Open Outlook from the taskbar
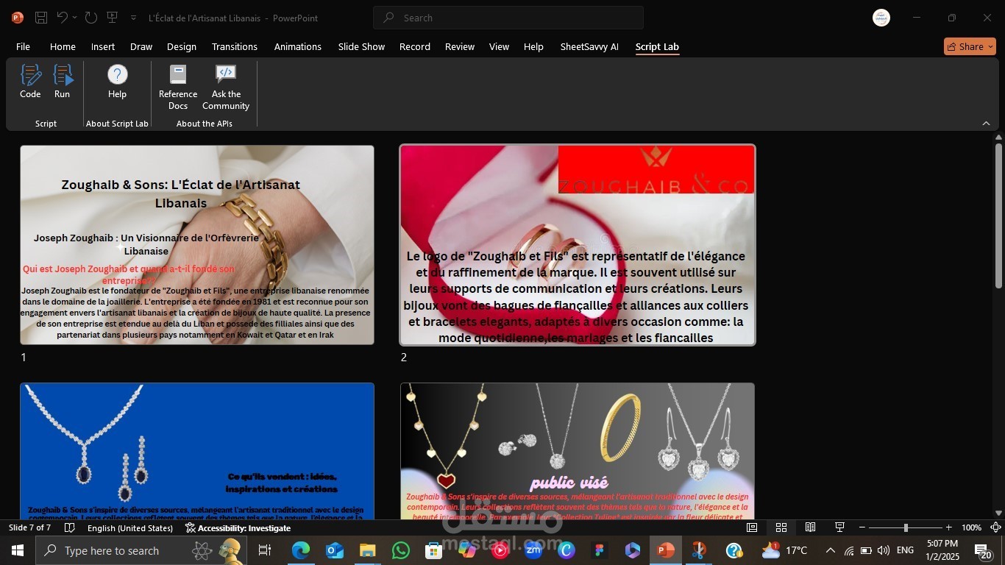The width and height of the screenshot is (1005, 565). tap(335, 550)
